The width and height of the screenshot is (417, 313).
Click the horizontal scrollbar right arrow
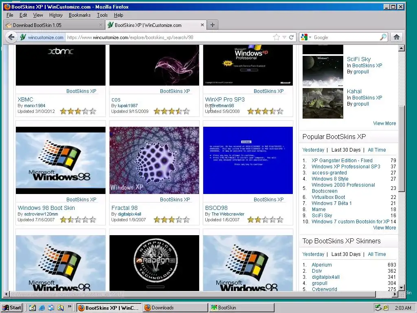point(395,294)
